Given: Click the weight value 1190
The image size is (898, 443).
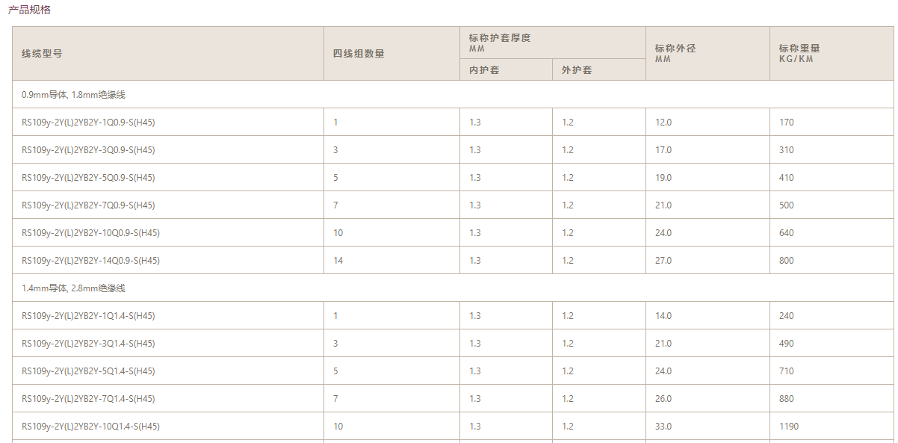Looking at the screenshot, I should point(789,427).
